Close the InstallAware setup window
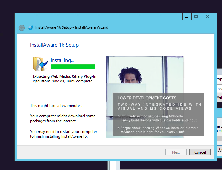Image resolution: width=222 pixels, height=170 pixels. (207, 16)
